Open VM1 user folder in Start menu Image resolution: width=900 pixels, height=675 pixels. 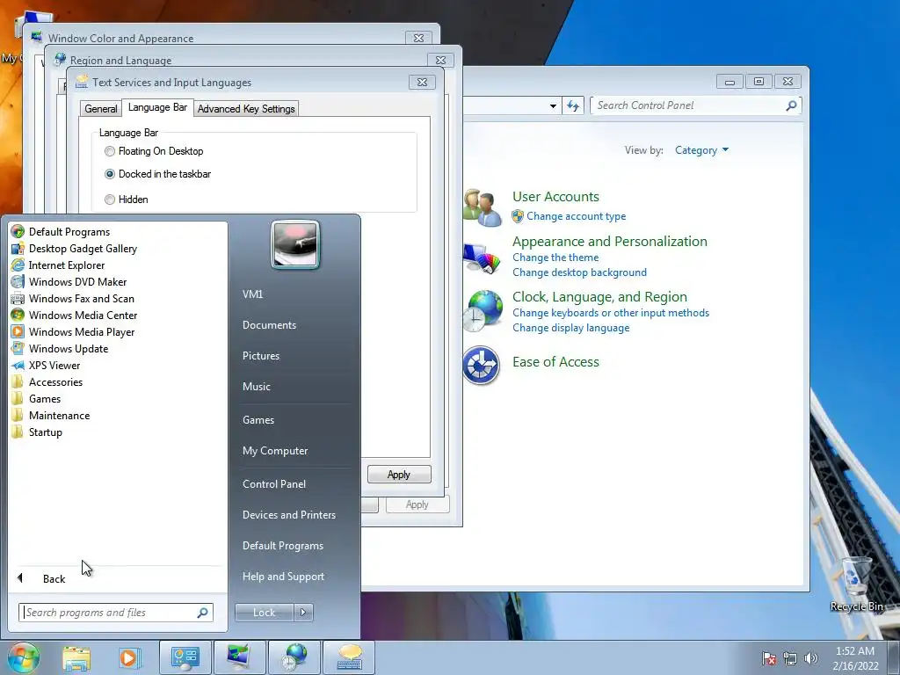tap(252, 294)
